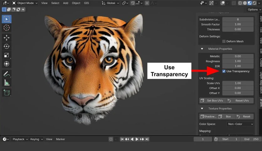Image resolution: width=262 pixels, height=151 pixels.
Task: Click the Set Box UVs icon button
Action: [x=212, y=100]
